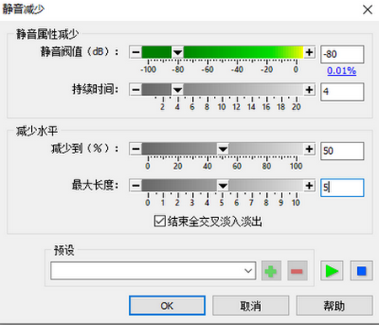Click the 最大长度 slider thumb
379x325 pixels.
point(223,185)
